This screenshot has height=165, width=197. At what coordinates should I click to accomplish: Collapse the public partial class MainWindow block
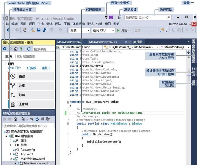[68, 124]
